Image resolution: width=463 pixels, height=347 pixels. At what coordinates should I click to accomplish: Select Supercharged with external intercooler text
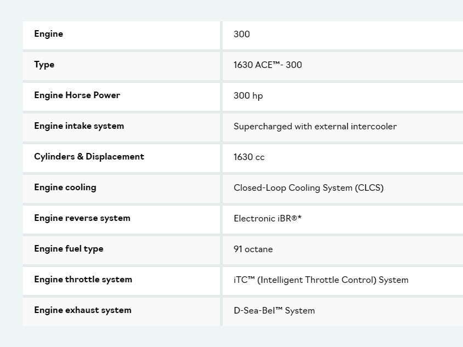tap(315, 126)
